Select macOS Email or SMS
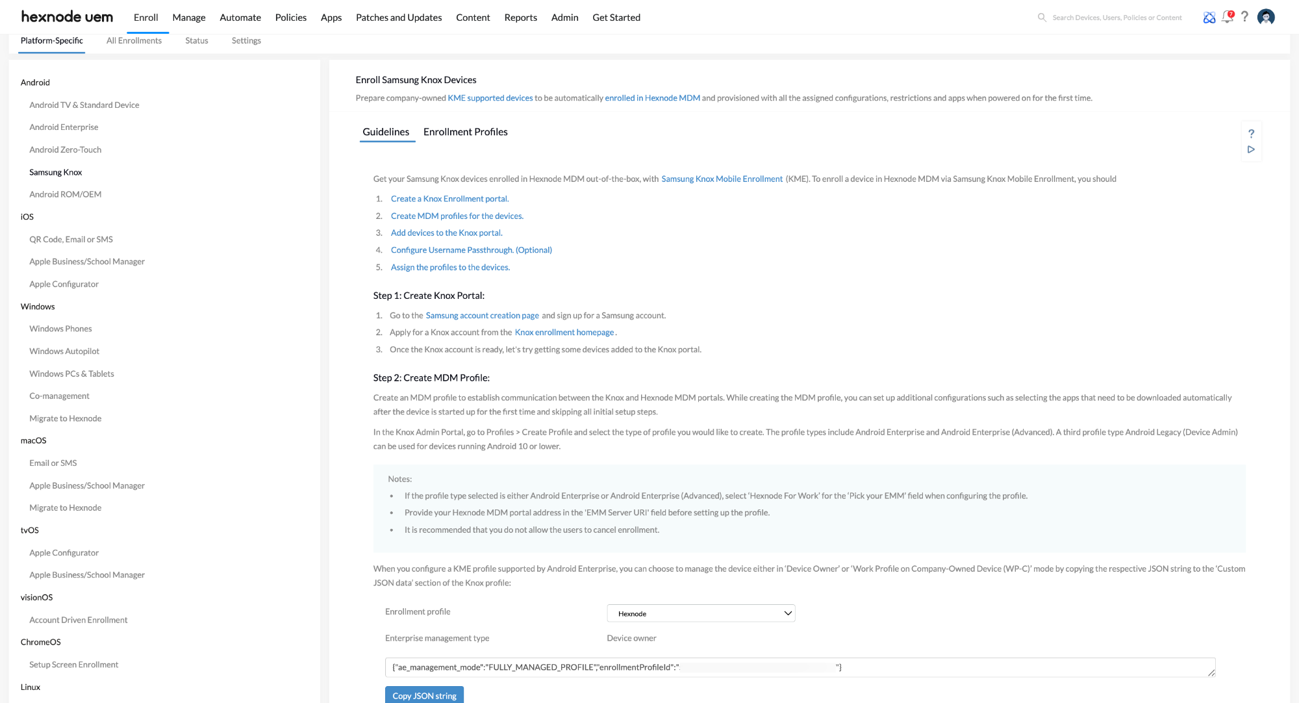 click(53, 463)
